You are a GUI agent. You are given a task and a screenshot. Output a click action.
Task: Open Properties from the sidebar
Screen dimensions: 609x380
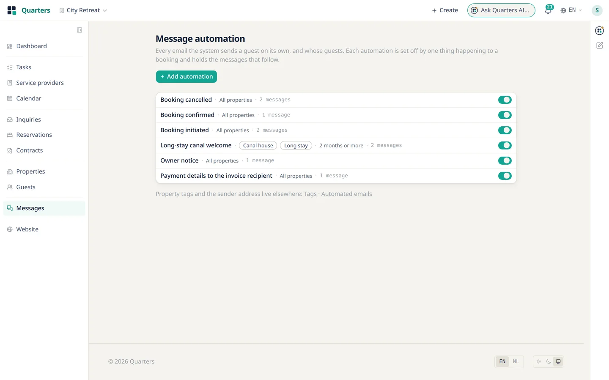pyautogui.click(x=44, y=171)
